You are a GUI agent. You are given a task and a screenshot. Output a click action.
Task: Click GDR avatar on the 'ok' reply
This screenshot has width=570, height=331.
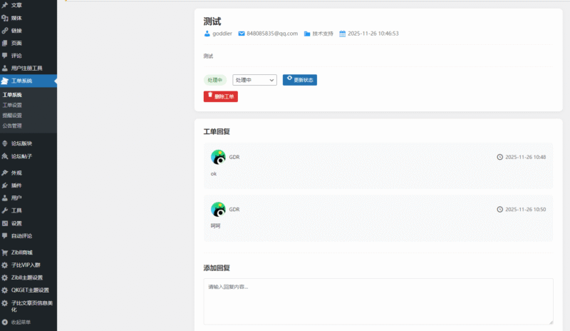tap(218, 157)
